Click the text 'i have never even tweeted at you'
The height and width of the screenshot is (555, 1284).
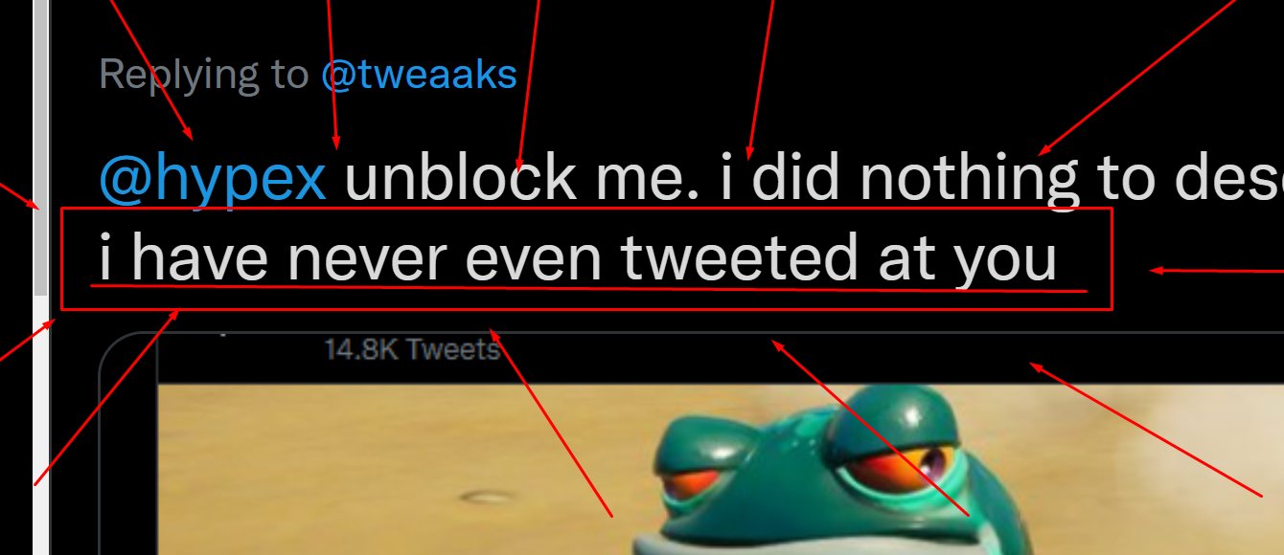579,259
